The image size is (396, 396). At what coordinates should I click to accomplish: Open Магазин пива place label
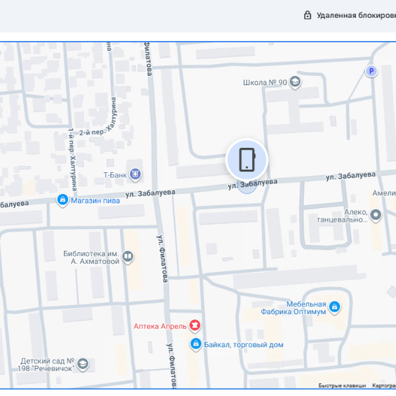tap(95, 201)
